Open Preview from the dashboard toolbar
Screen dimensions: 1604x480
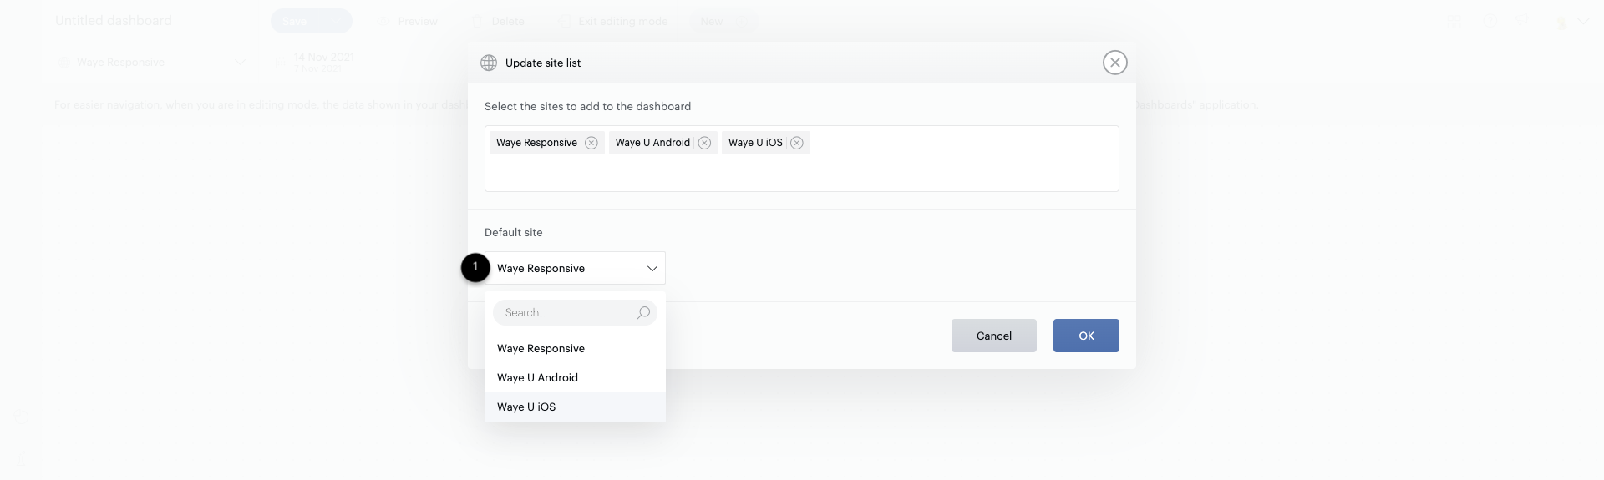pos(409,22)
